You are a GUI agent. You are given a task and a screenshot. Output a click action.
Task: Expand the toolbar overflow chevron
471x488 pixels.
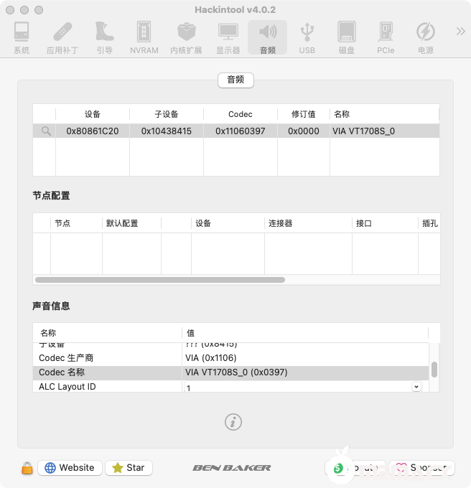[x=460, y=32]
